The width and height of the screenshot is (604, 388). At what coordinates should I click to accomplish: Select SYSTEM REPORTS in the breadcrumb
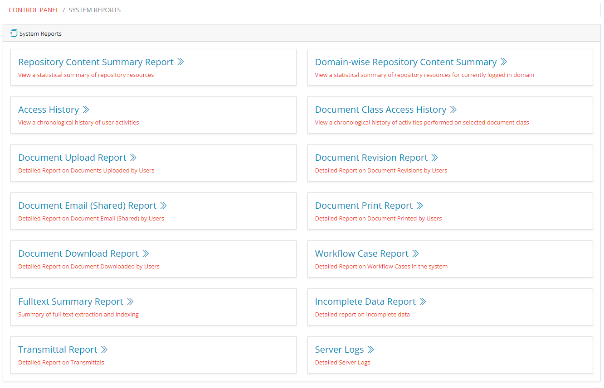[94, 10]
